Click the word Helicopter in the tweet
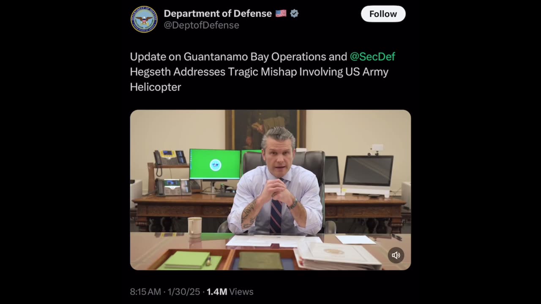 point(156,87)
